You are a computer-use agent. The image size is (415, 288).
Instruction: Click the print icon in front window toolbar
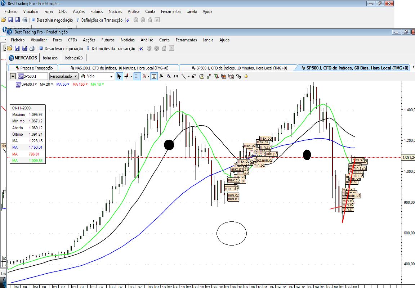pyautogui.click(x=32, y=48)
